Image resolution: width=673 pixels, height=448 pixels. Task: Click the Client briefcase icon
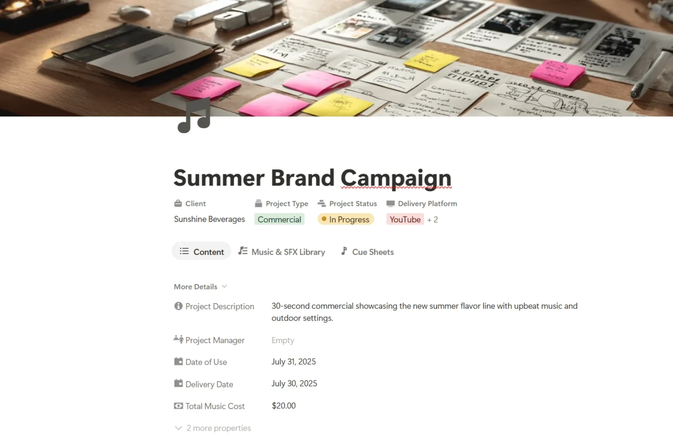point(178,204)
